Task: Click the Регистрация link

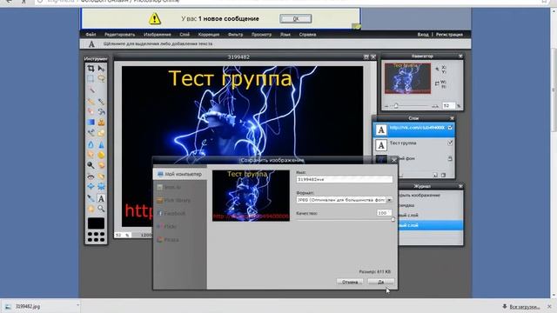Action: tap(449, 35)
